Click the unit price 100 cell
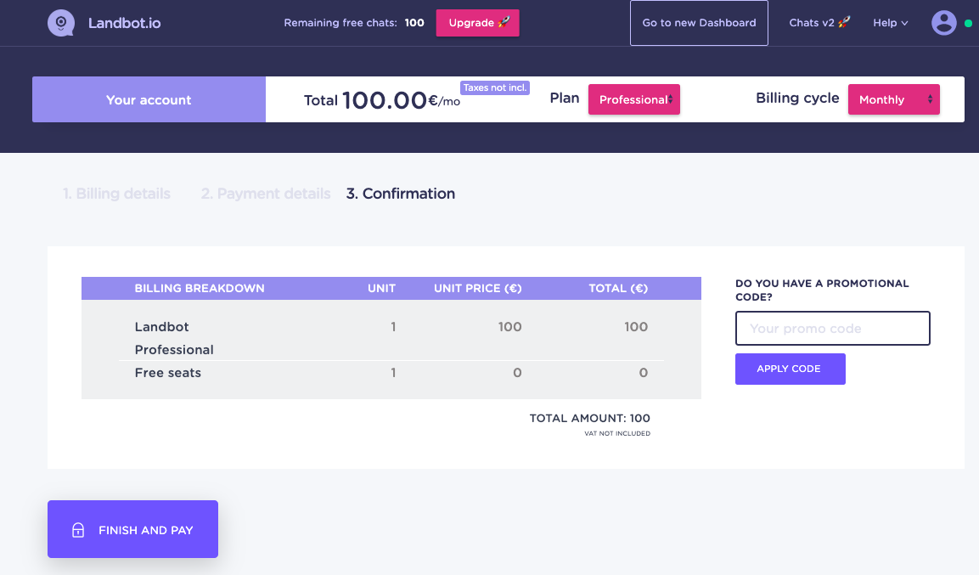The image size is (979, 575). pyautogui.click(x=509, y=326)
